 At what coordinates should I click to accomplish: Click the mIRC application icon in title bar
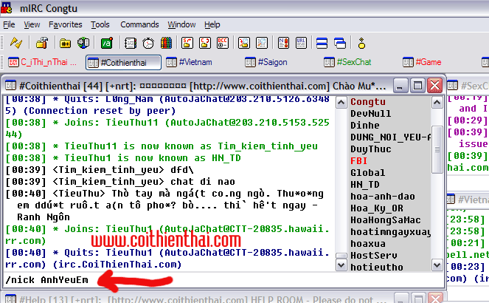(6, 8)
